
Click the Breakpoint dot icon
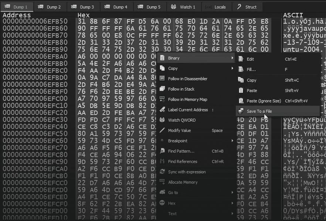pyautogui.click(x=162, y=141)
